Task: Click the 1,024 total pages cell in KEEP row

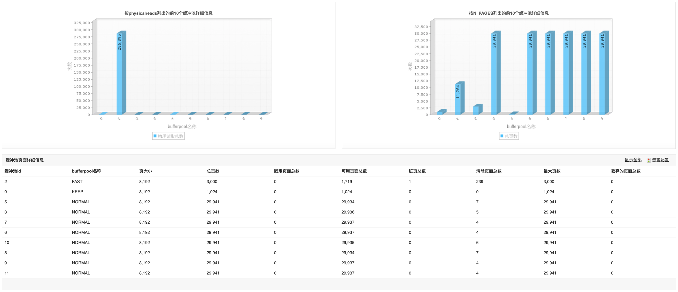Action: click(x=212, y=192)
